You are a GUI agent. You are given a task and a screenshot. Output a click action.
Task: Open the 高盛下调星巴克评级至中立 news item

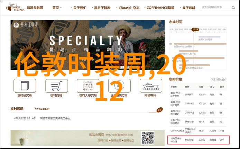(x=56, y=118)
